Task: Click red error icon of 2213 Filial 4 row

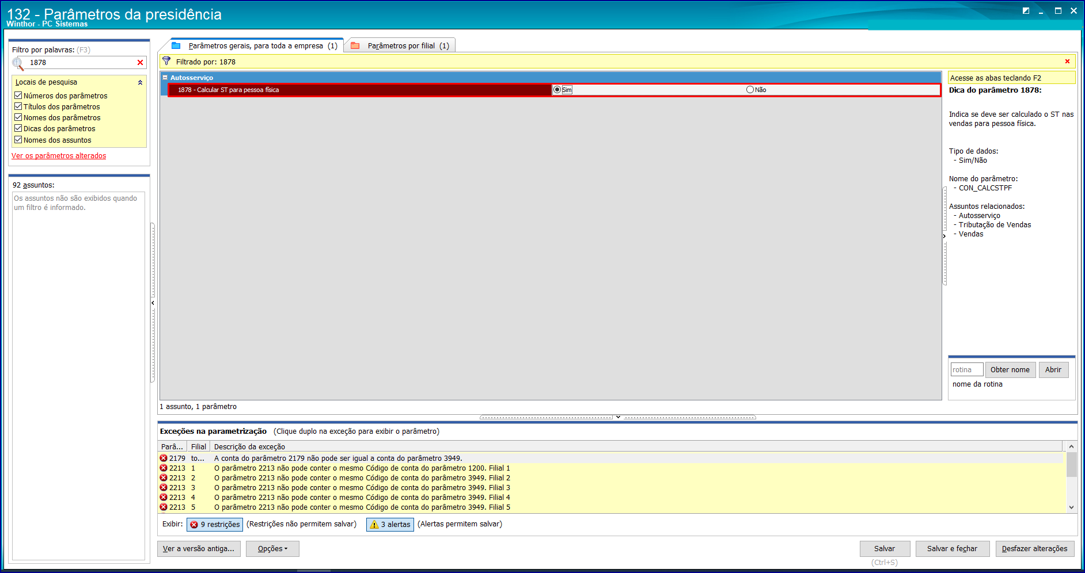Action: tap(164, 497)
